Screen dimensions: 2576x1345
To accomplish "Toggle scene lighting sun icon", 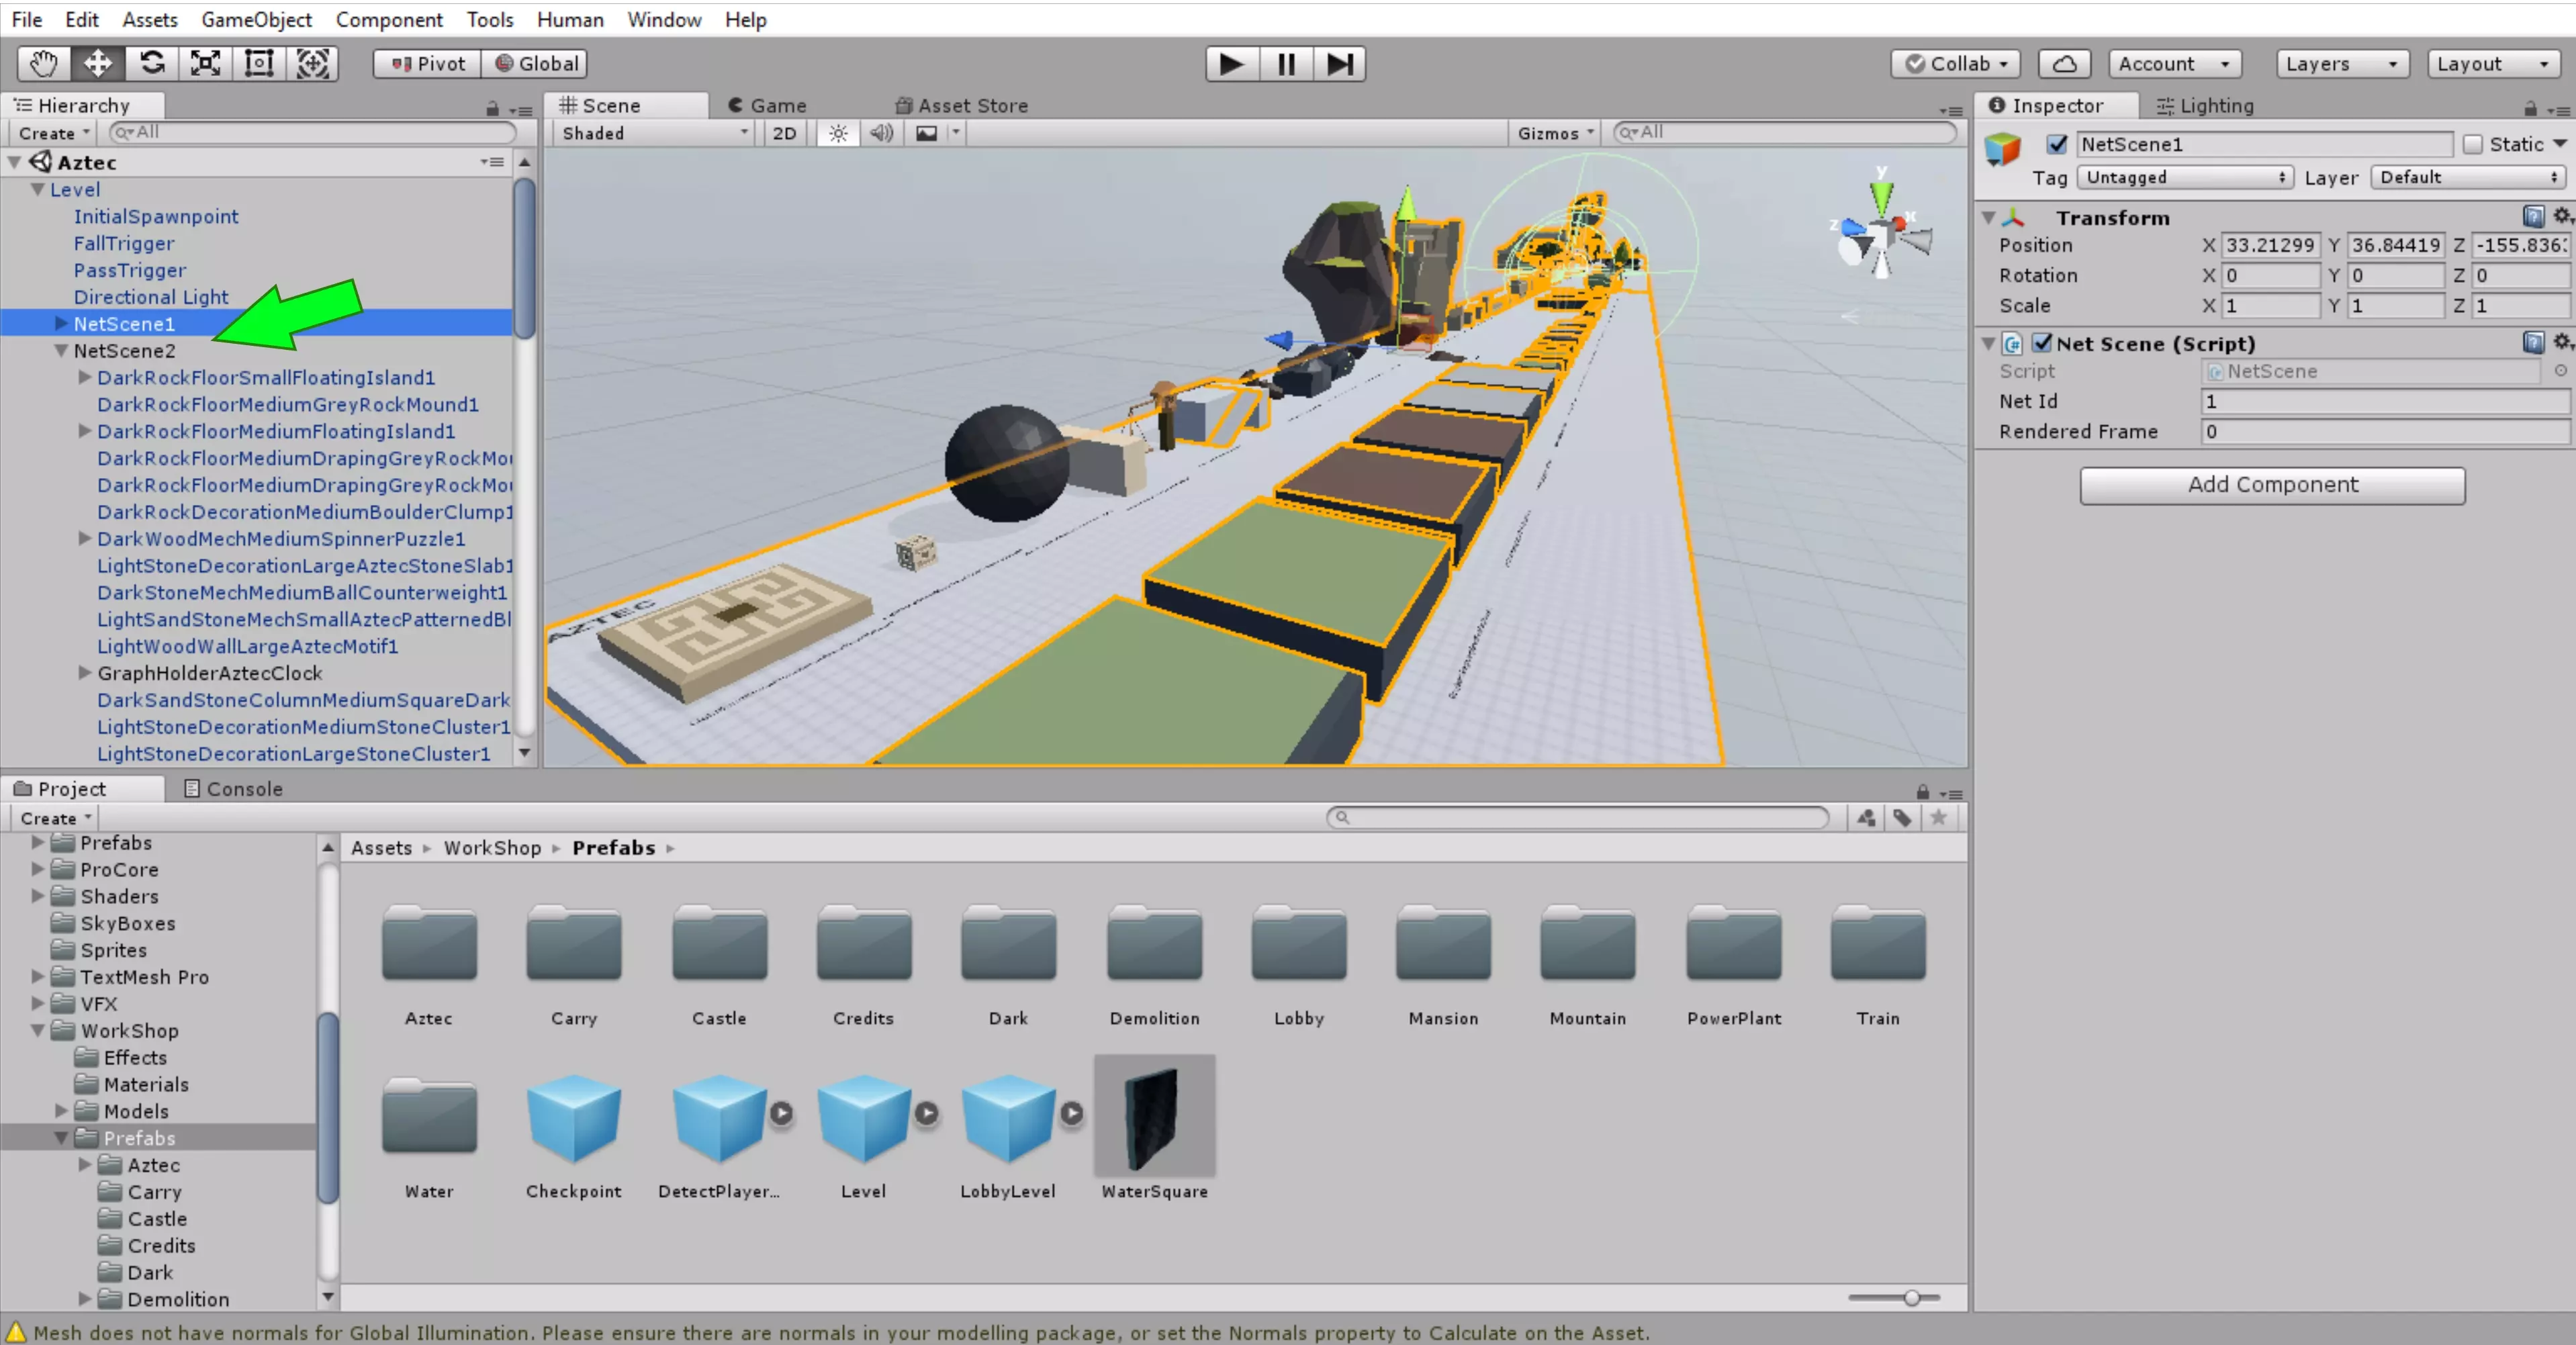I will 838,133.
